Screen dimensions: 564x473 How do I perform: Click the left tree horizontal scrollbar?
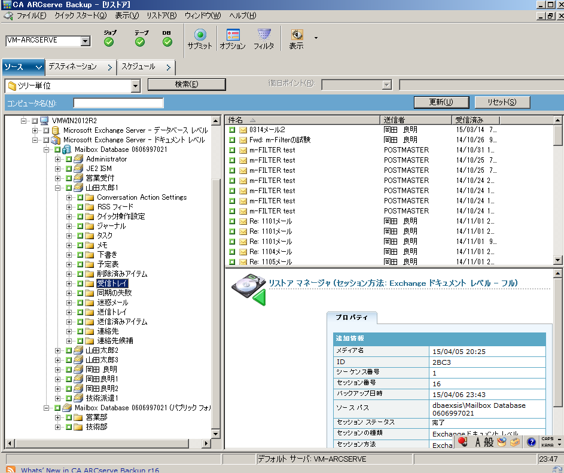point(108,443)
